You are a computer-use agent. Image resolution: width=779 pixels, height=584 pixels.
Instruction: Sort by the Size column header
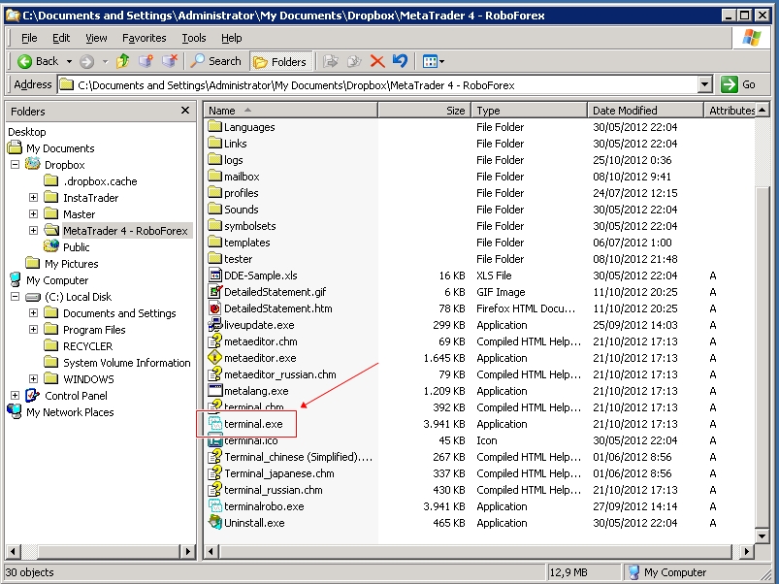click(424, 111)
